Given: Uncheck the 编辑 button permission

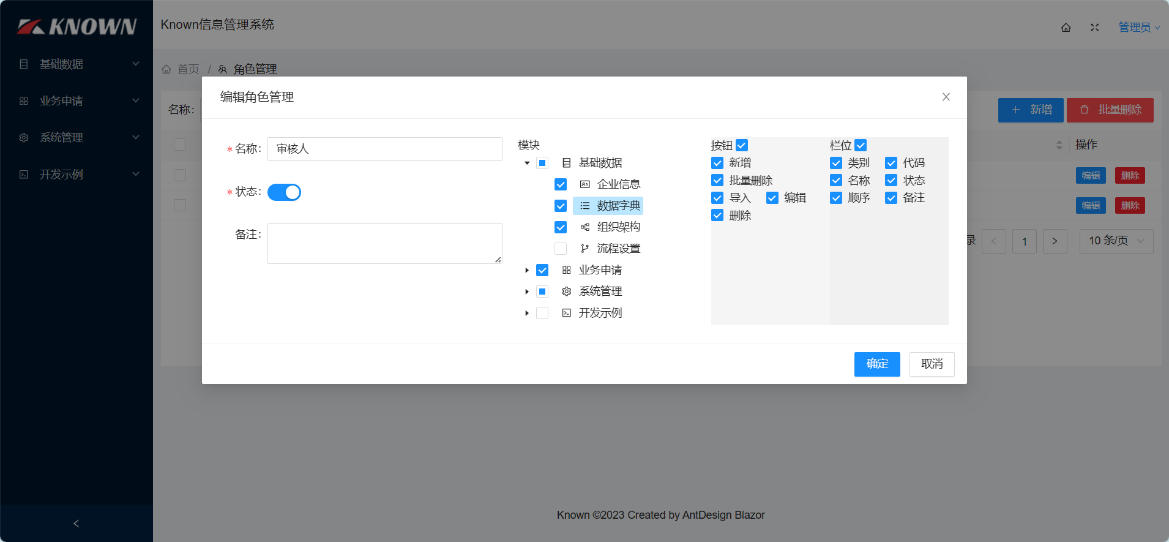Looking at the screenshot, I should point(772,198).
